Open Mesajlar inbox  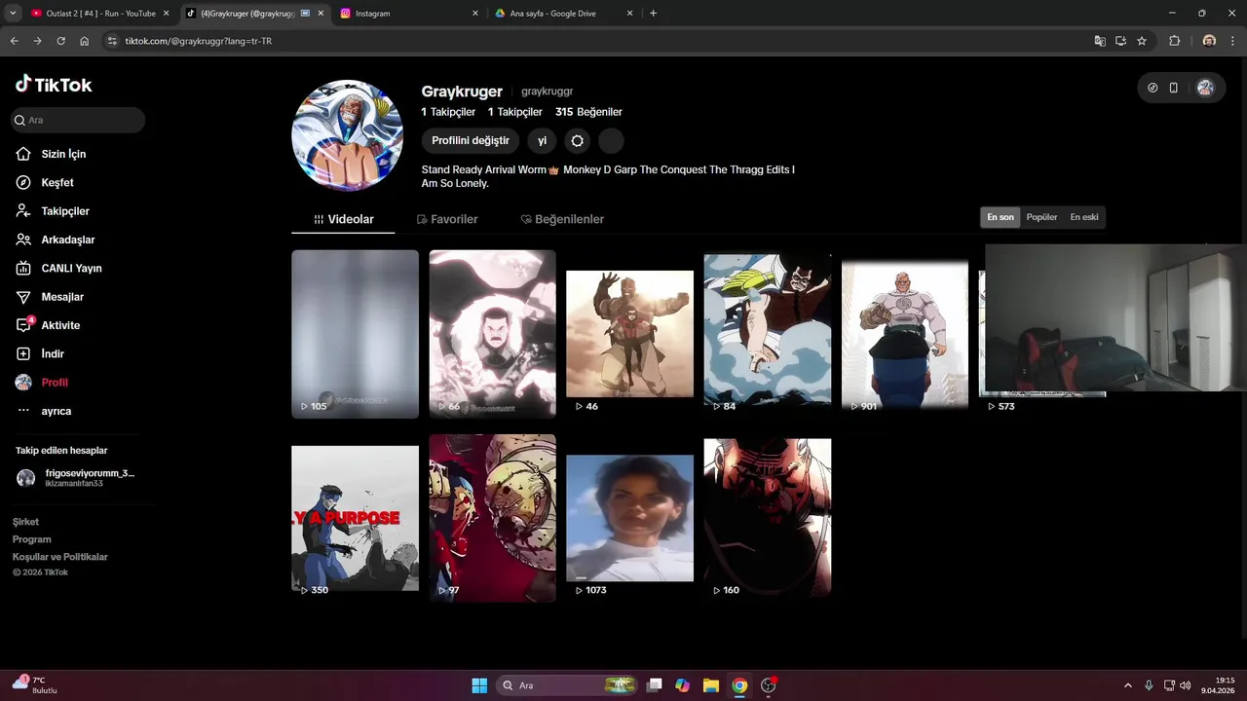tap(61, 296)
